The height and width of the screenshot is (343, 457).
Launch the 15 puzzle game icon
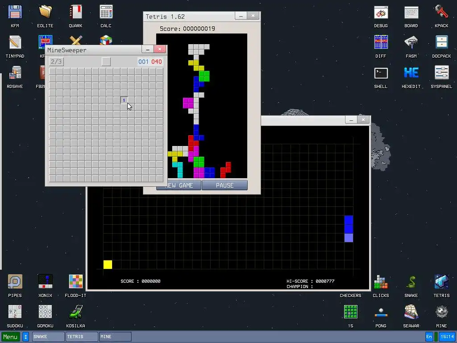tap(351, 316)
